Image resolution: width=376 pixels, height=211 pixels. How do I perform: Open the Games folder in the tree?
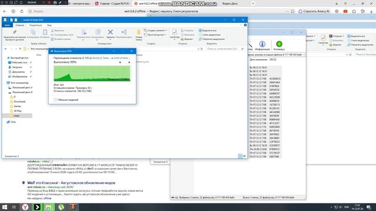tap(17, 106)
